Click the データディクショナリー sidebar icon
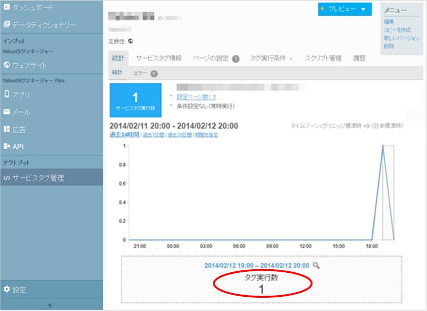 coord(7,24)
